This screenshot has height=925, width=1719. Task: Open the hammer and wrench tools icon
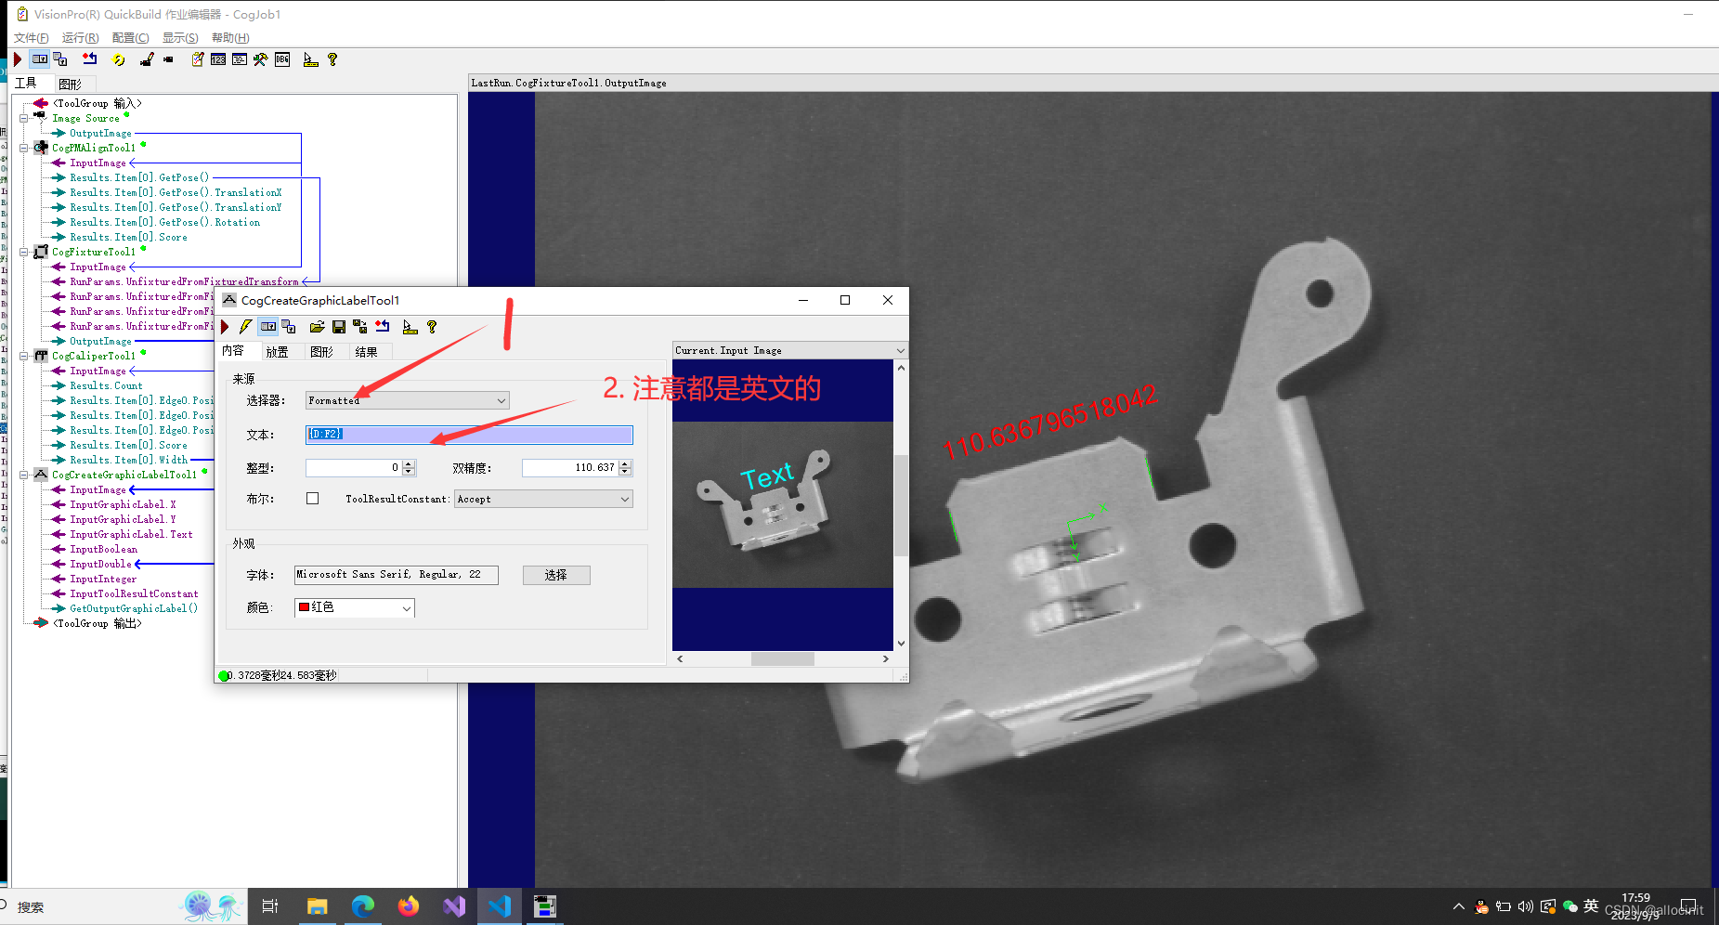[260, 59]
